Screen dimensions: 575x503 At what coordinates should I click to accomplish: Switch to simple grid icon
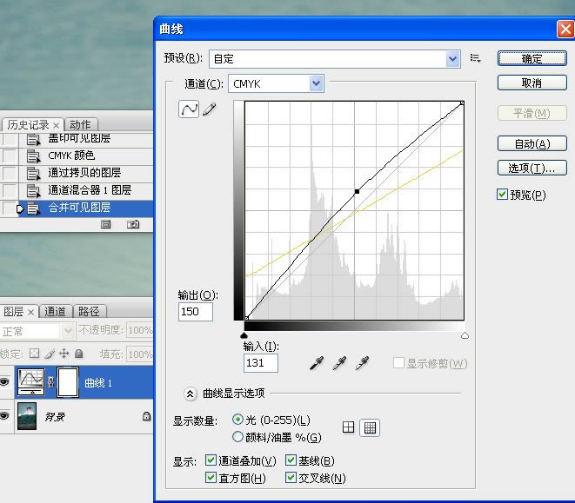(349, 427)
